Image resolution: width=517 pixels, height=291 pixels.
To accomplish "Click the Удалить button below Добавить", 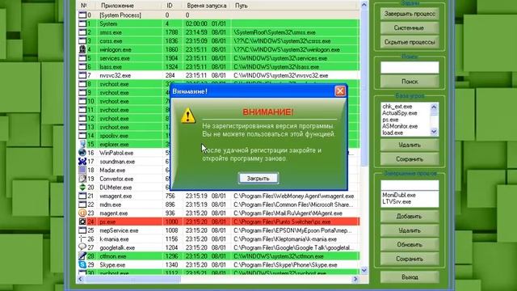I will (410, 230).
